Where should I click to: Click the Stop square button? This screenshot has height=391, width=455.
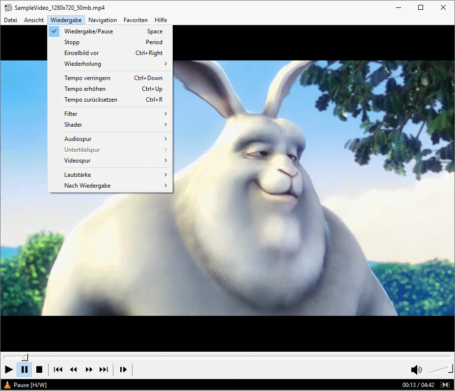(x=39, y=369)
